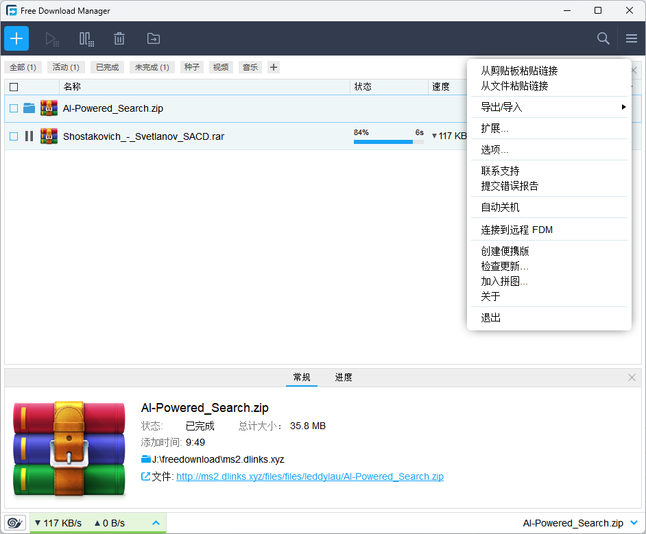The height and width of the screenshot is (534, 646).
Task: Switch to 未完成 (1) filter tab
Action: pos(152,67)
